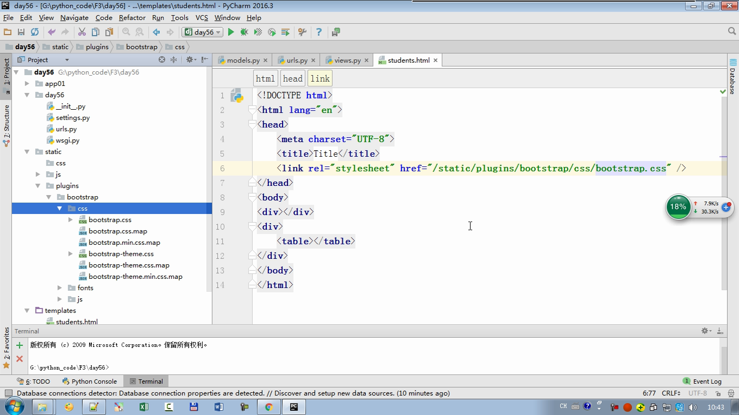The image size is (739, 415).
Task: Close the terminal session with red X
Action: tap(19, 358)
